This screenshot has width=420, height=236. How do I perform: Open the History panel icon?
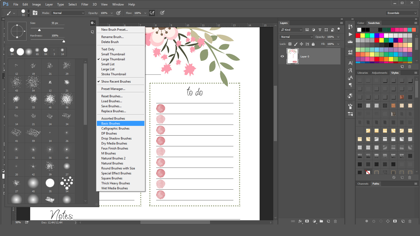point(350,27)
